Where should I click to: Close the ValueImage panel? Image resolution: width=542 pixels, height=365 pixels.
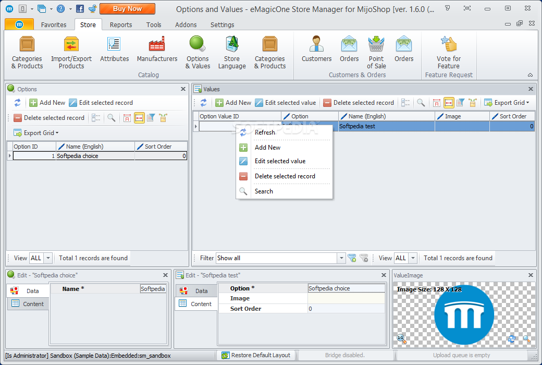531,275
